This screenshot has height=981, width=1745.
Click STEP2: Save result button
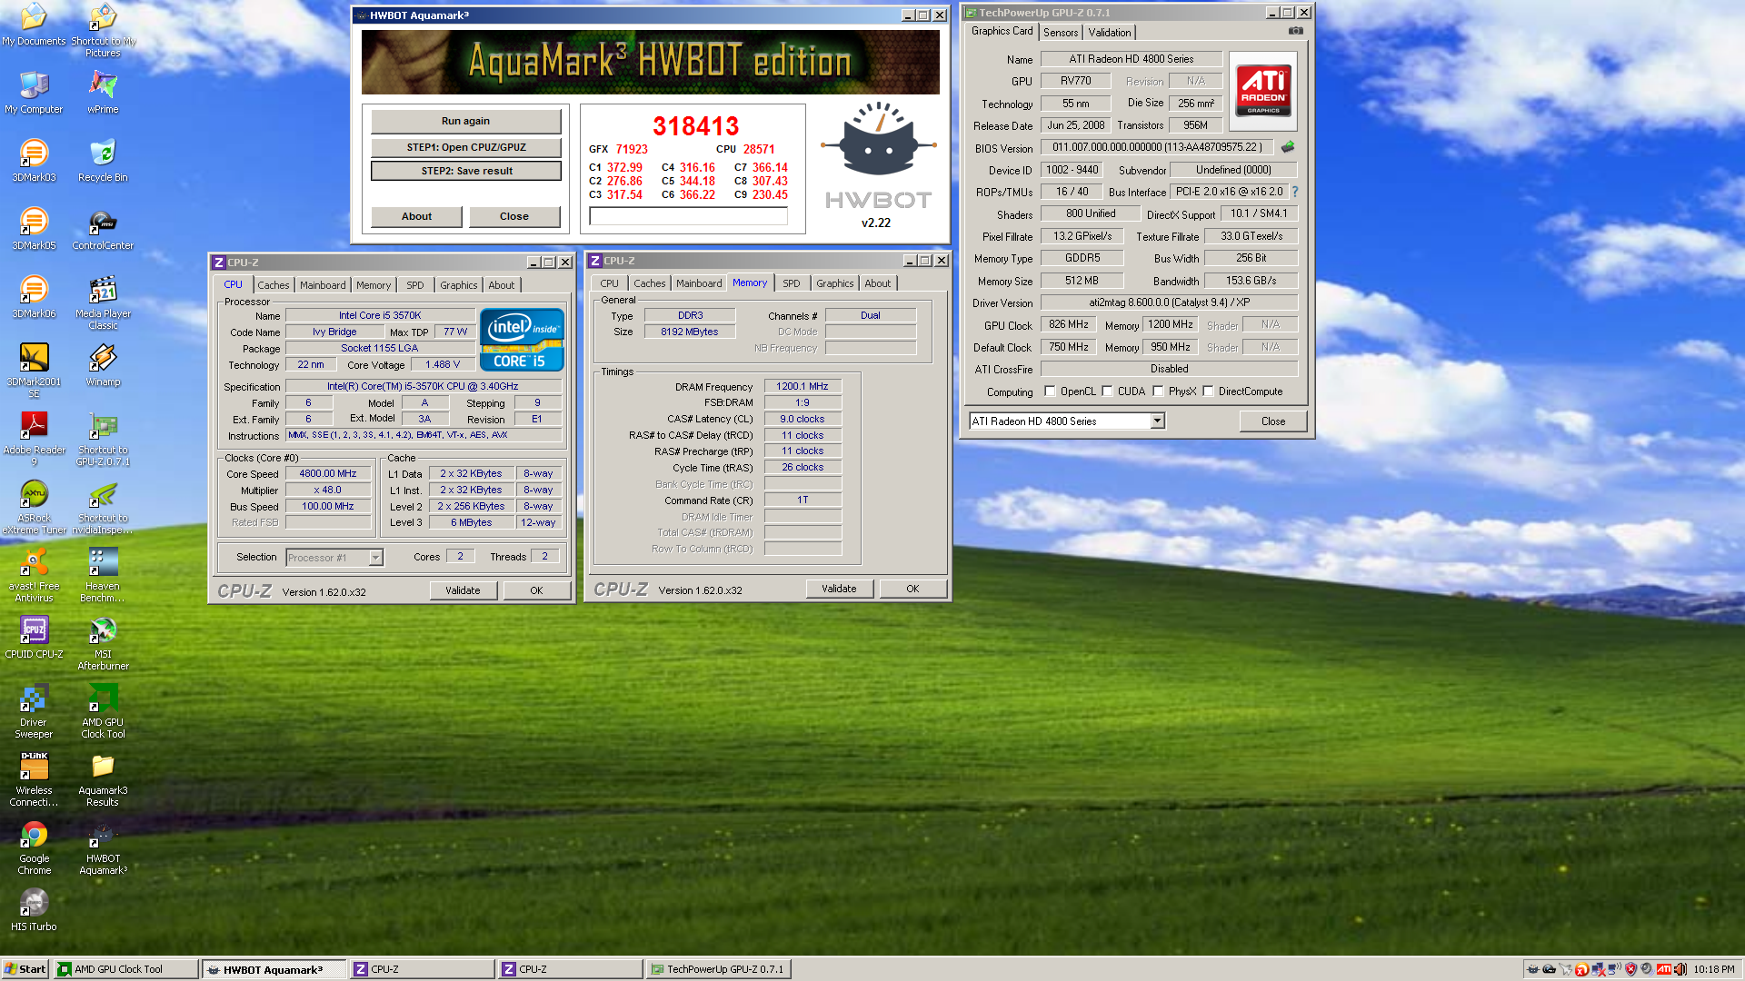pyautogui.click(x=465, y=171)
